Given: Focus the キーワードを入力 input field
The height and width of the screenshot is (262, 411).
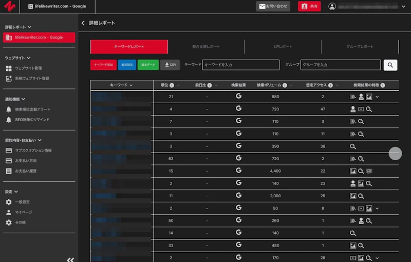Looking at the screenshot, I should (240, 65).
